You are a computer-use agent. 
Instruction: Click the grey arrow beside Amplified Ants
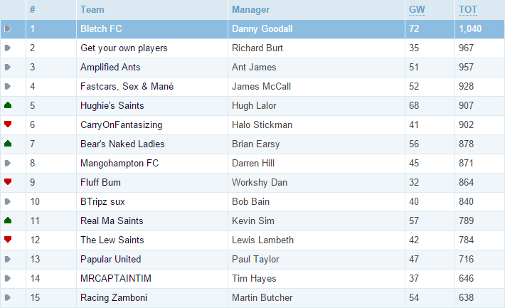(8, 67)
